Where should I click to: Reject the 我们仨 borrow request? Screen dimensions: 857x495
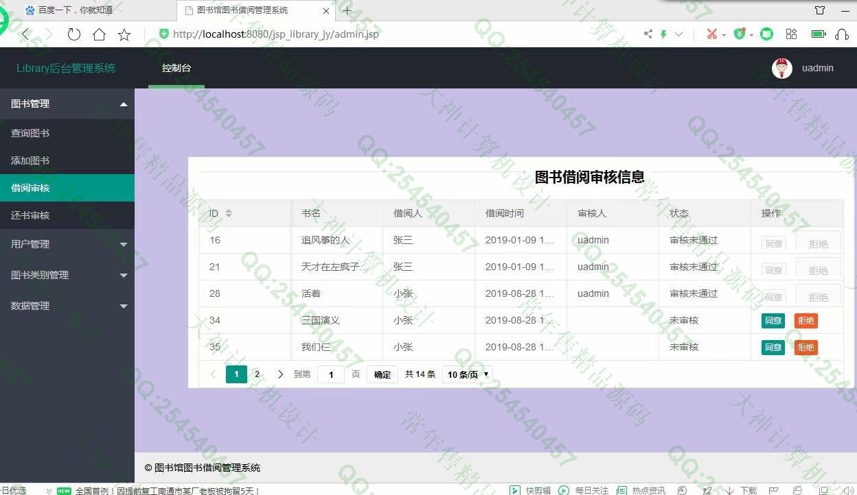[x=806, y=347]
